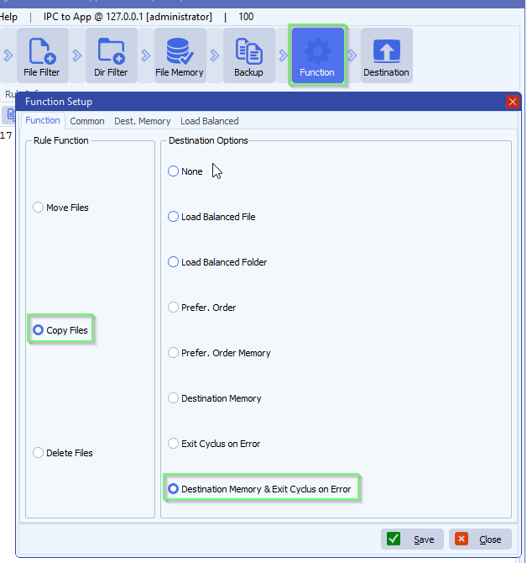Switch to the Function tab
Viewport: 527px width, 563px height.
[x=43, y=121]
